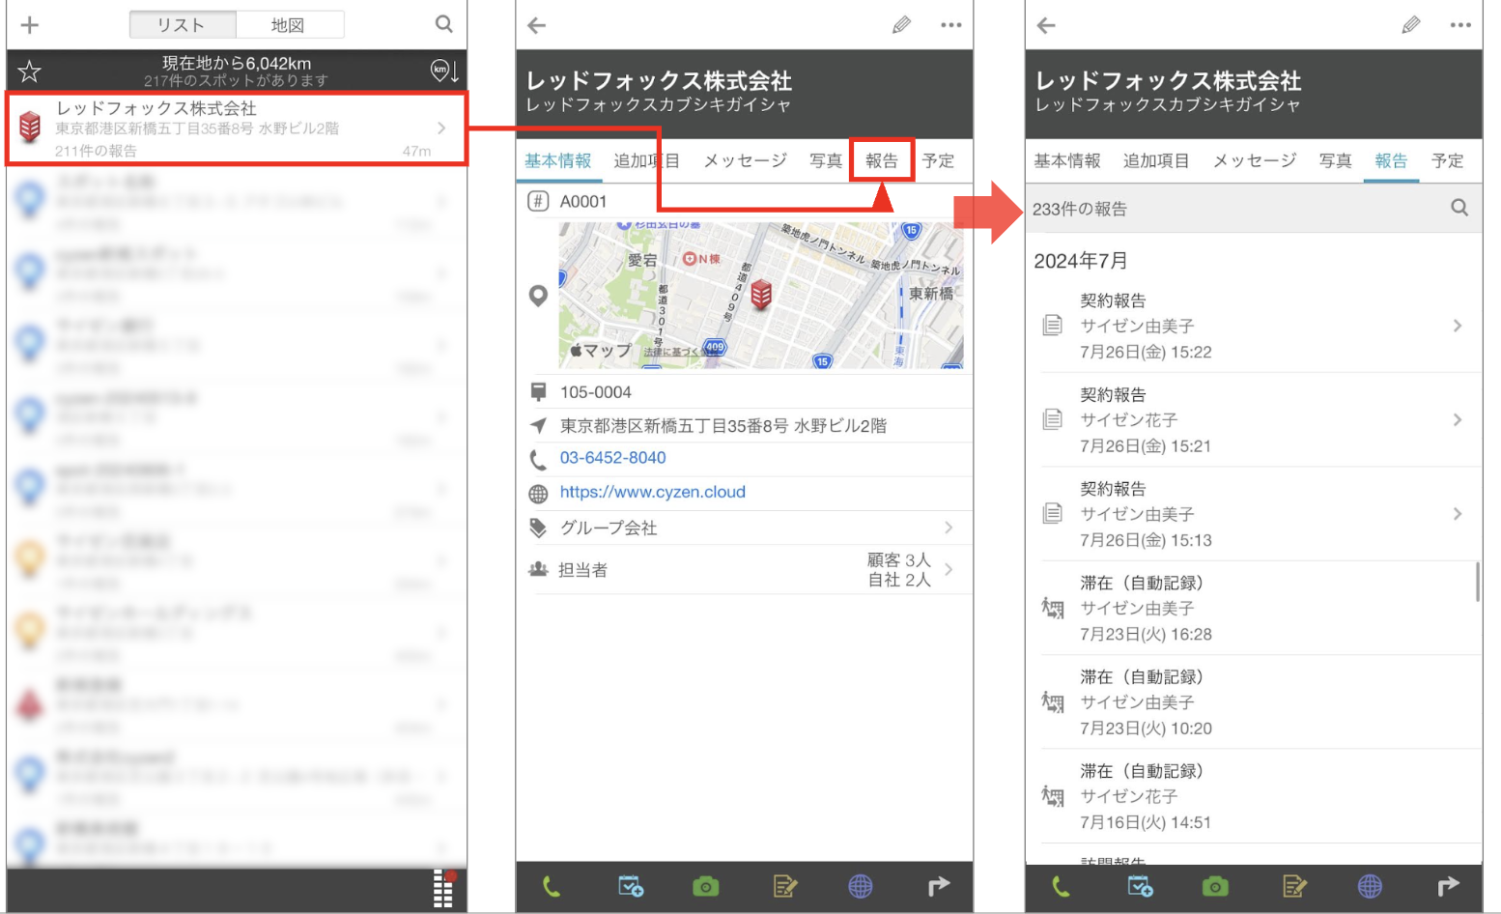Select the 追加項目 tab on middle screen
Screen dimensions: 1501x914
647,160
